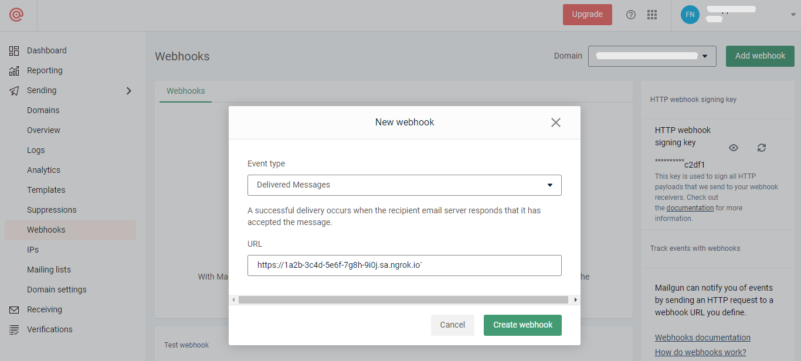Regenerate the HTTP webhook signing key
801x361 pixels.
coord(761,148)
